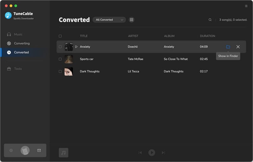The height and width of the screenshot is (162, 253).
Task: Click the clock icon for Converted
Action: tap(9, 52)
